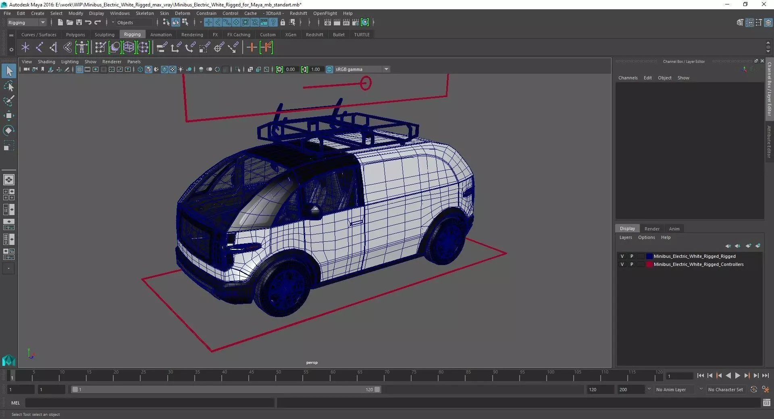Image resolution: width=774 pixels, height=419 pixels.
Task: Open the shelf options menu icon
Action: pyautogui.click(x=11, y=50)
